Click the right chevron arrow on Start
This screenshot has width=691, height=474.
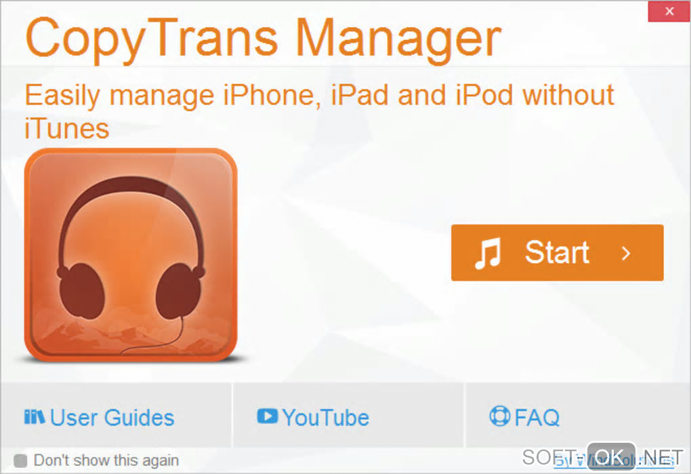(626, 253)
